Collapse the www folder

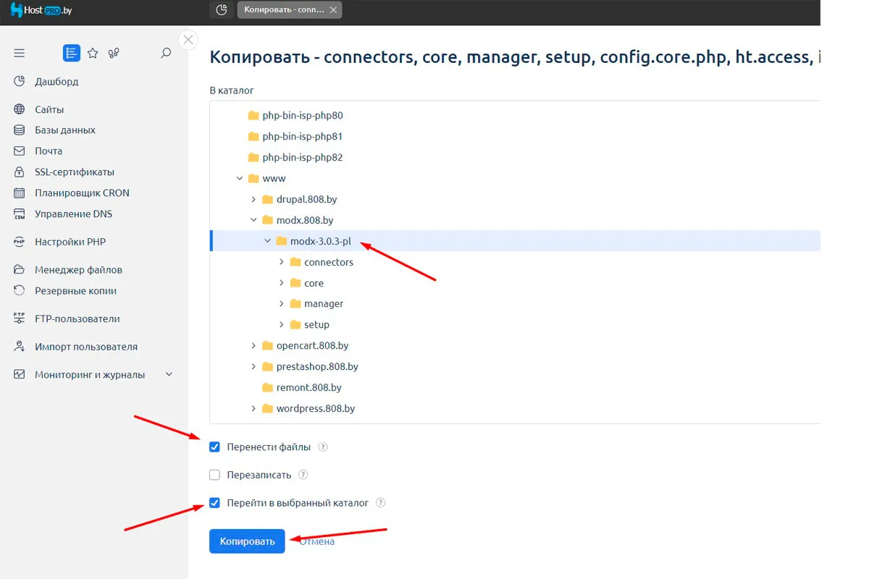tap(240, 179)
